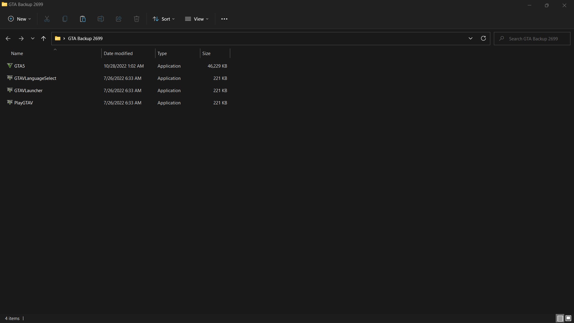Image resolution: width=574 pixels, height=323 pixels.
Task: Sort by the Size column header
Action: click(206, 53)
